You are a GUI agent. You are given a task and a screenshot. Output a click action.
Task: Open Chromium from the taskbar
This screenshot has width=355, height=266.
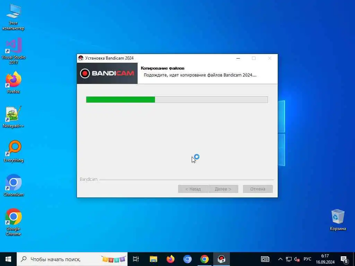(187, 259)
